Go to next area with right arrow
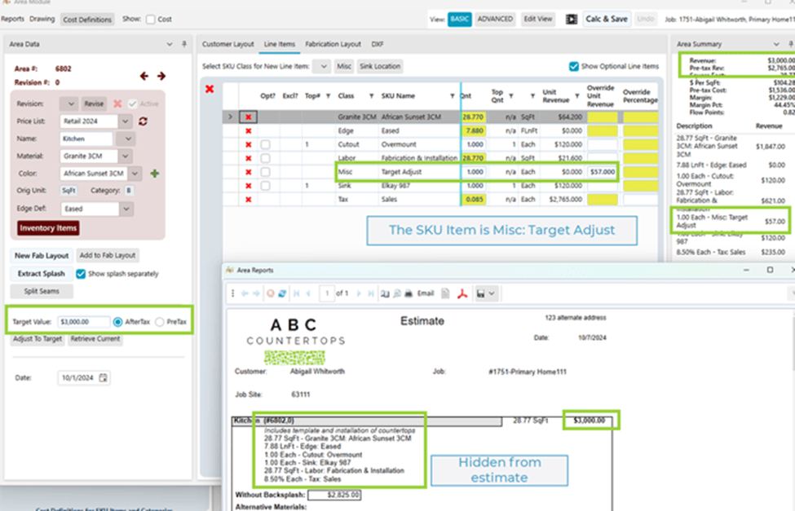 (x=161, y=76)
